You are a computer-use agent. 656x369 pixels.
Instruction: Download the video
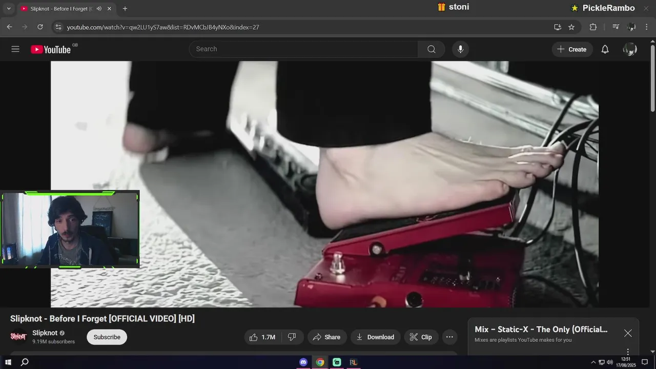coord(375,337)
